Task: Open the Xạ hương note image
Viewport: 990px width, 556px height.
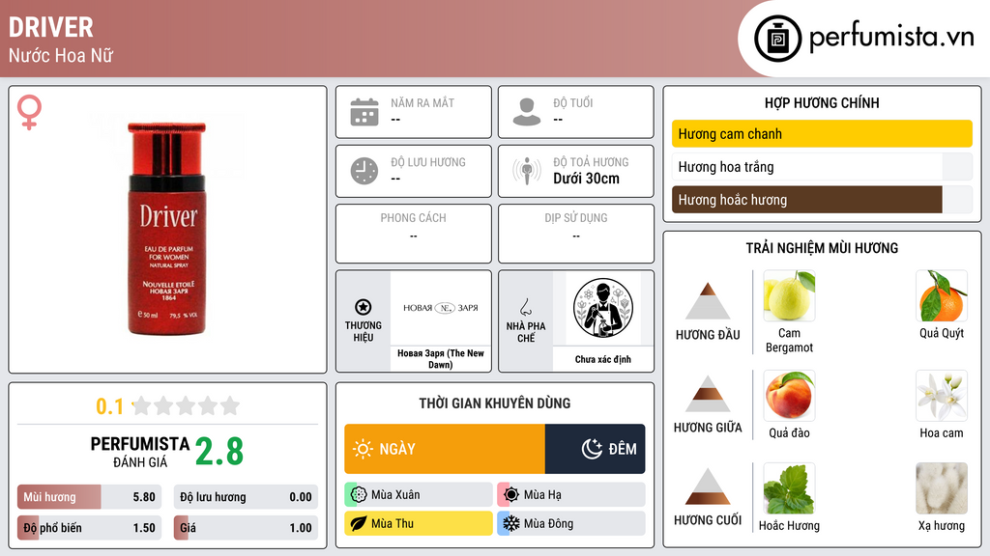Action: pos(942,487)
